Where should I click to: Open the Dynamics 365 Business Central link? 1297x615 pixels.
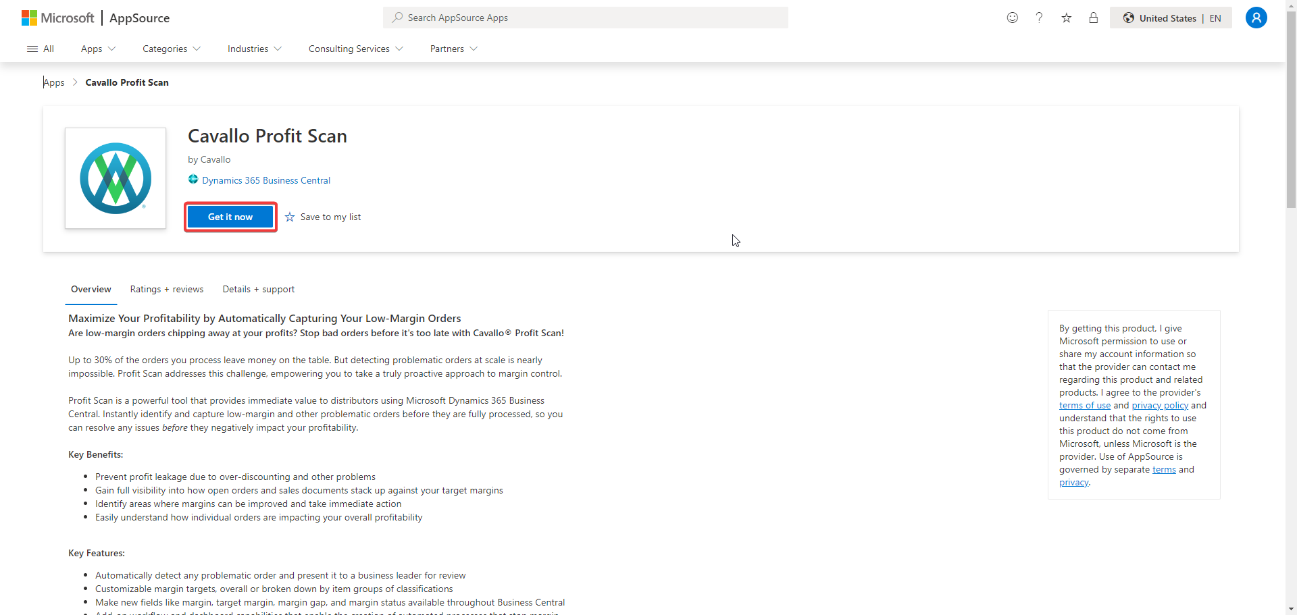(x=265, y=180)
